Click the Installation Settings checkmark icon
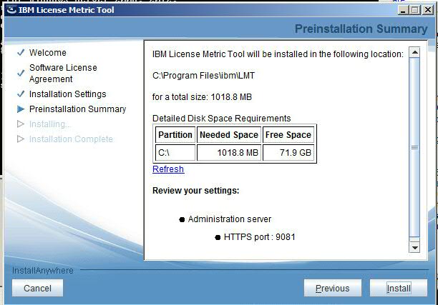 (x=20, y=94)
